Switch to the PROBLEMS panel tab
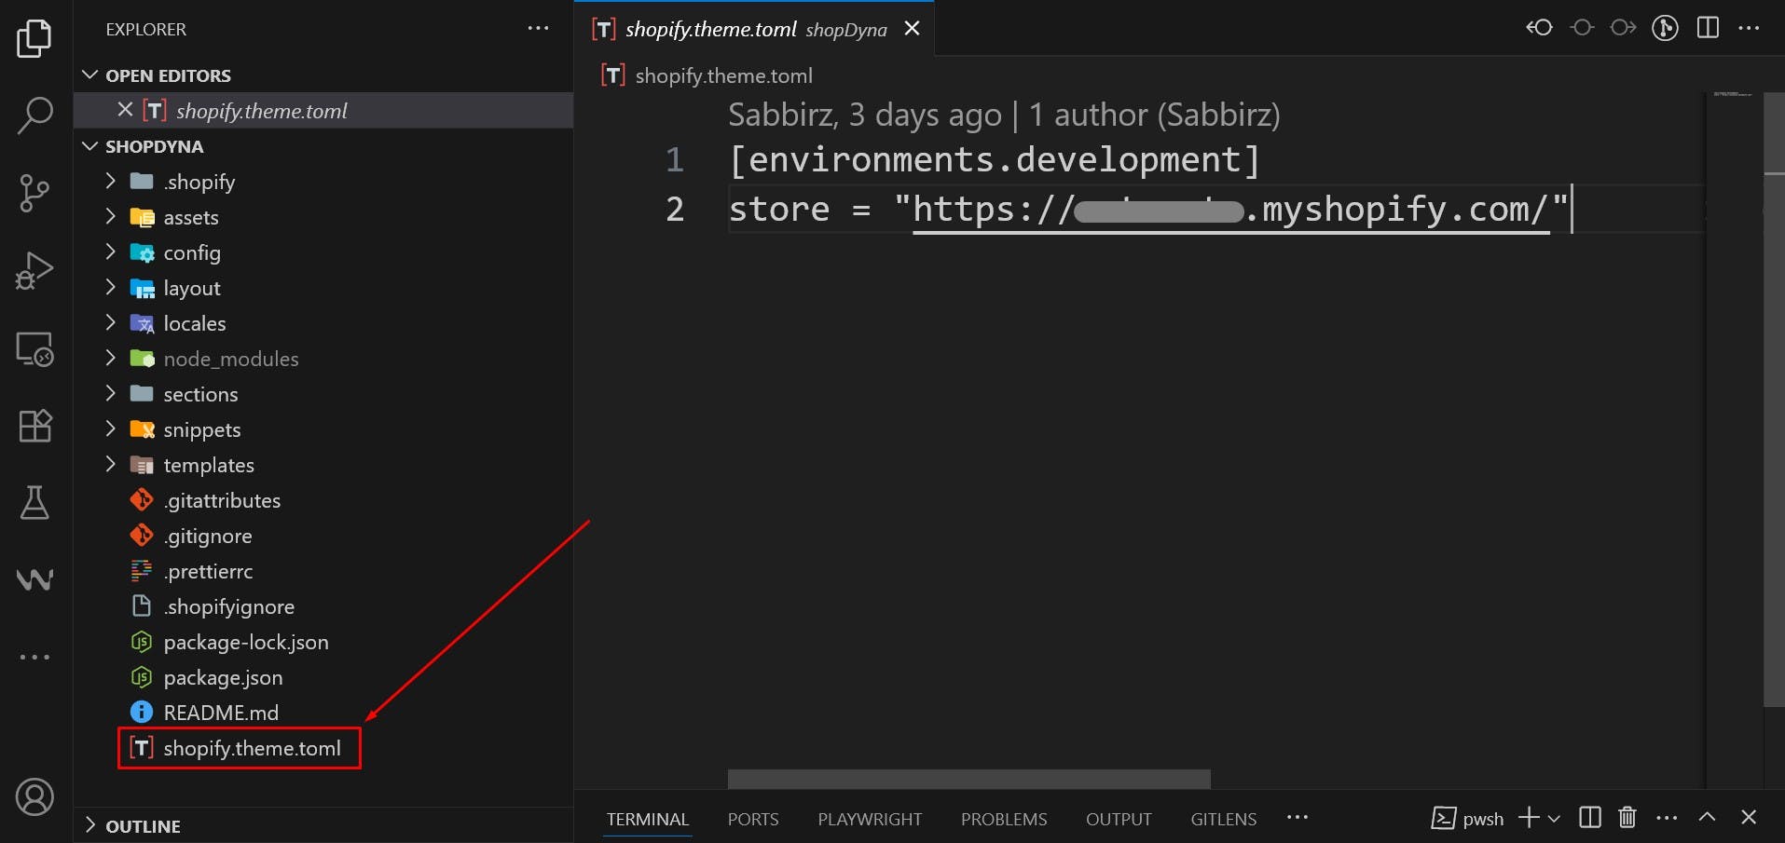 1004,819
